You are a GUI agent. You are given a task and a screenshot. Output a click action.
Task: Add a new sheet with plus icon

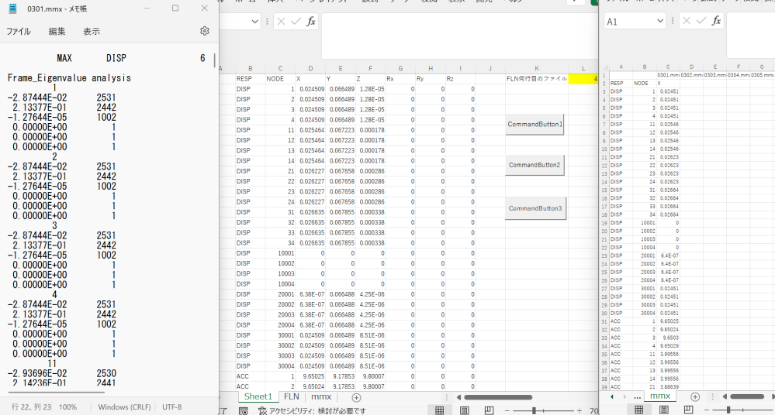356,396
